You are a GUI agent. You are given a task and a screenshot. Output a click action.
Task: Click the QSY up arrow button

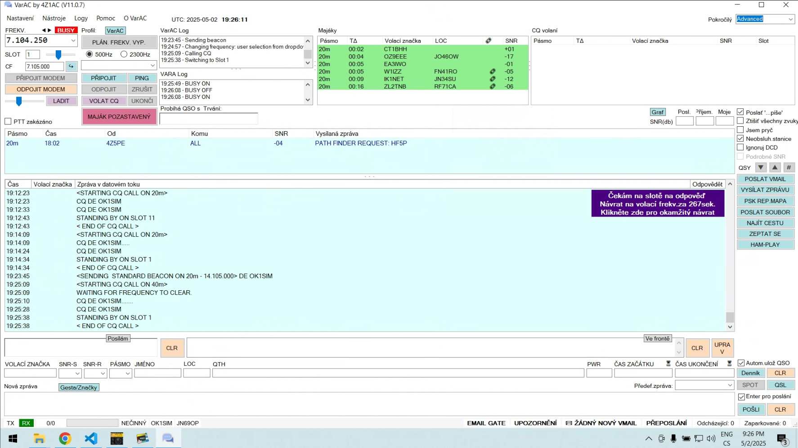tap(775, 167)
